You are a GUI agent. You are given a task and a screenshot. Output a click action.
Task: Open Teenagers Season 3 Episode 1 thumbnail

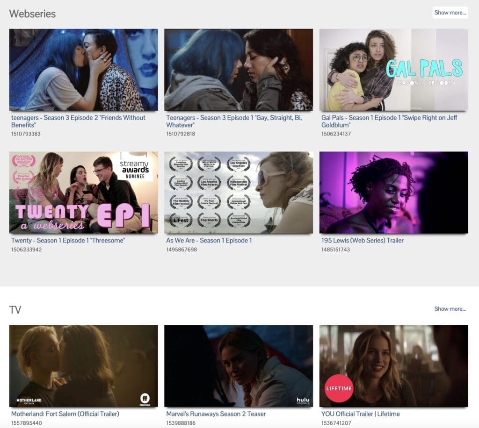click(x=239, y=70)
